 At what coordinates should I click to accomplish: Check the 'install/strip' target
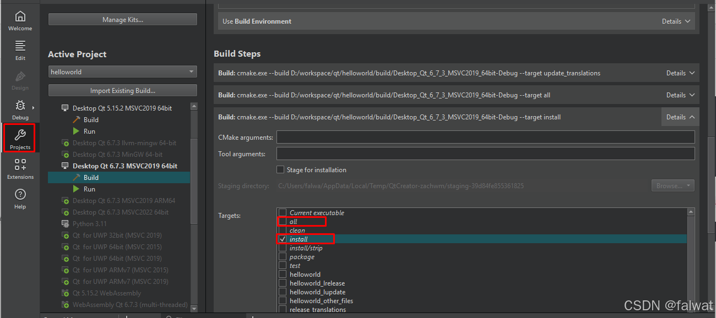click(283, 248)
